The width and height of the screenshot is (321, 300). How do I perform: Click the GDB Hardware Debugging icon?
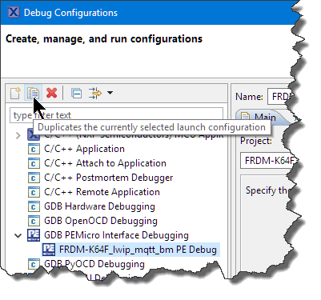34,206
